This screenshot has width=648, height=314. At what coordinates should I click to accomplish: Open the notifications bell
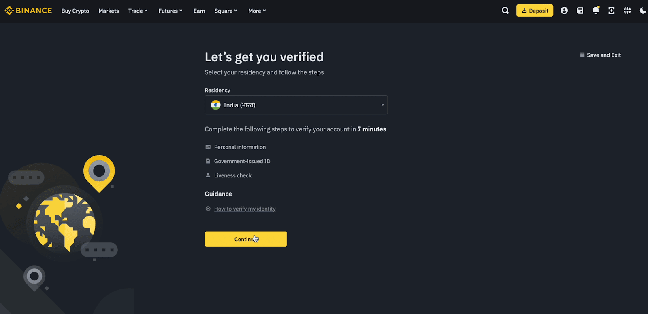[x=596, y=11]
